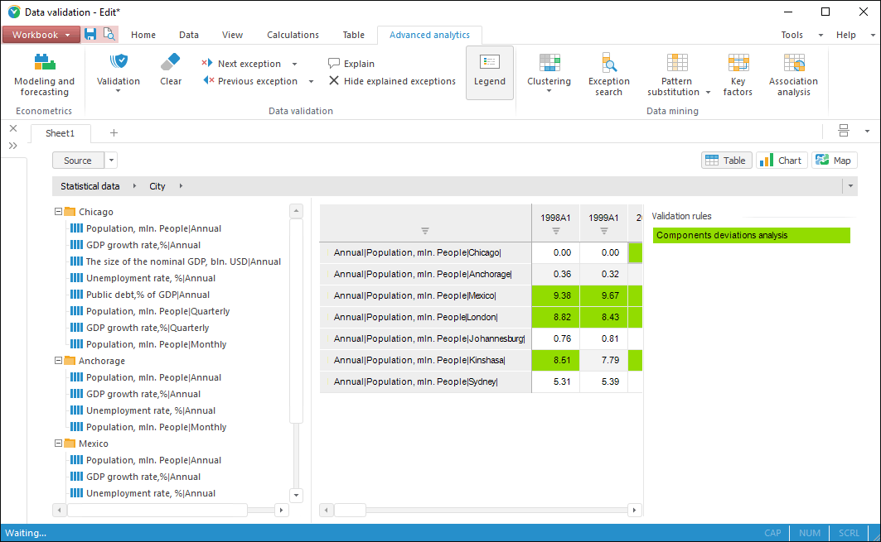
Task: Launch Exception search
Action: click(609, 74)
